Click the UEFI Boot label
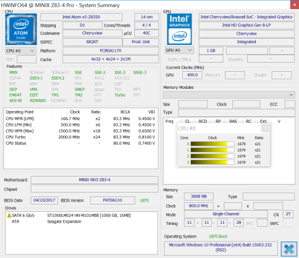 tap(218, 236)
